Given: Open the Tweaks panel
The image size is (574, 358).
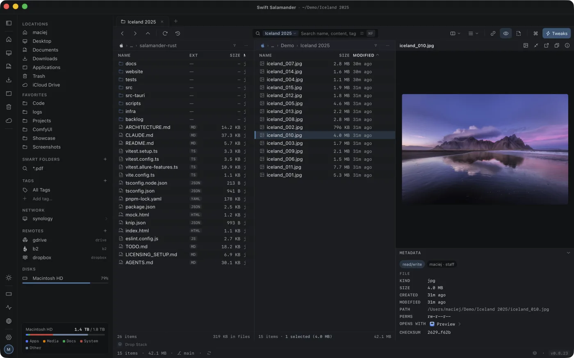Looking at the screenshot, I should click(556, 34).
